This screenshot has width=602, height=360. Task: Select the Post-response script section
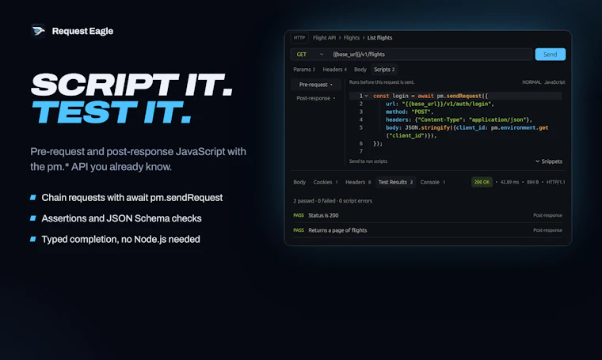click(315, 98)
